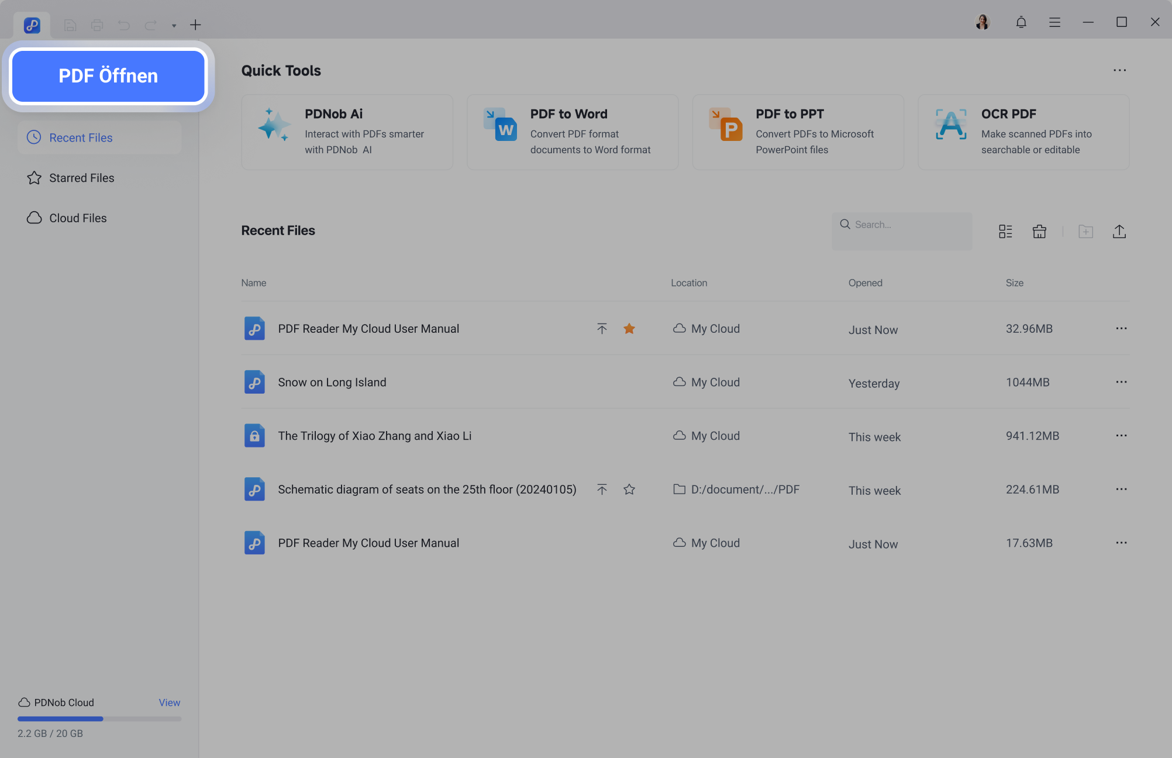
Task: Click the cloud storage usage bar
Action: coord(99,719)
